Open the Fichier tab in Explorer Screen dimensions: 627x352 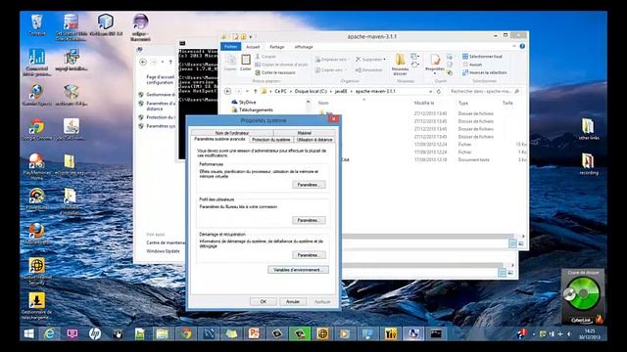(x=230, y=47)
